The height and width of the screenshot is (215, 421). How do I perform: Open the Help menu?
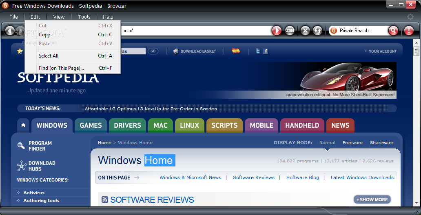point(108,17)
